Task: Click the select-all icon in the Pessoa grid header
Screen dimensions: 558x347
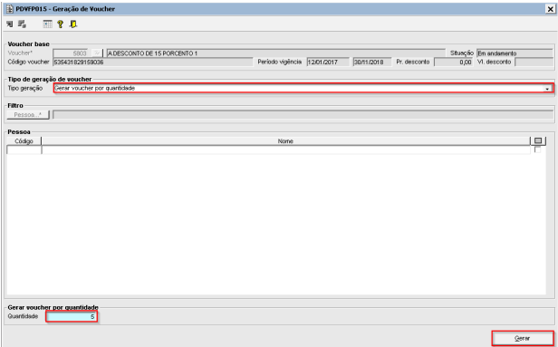Action: click(538, 141)
